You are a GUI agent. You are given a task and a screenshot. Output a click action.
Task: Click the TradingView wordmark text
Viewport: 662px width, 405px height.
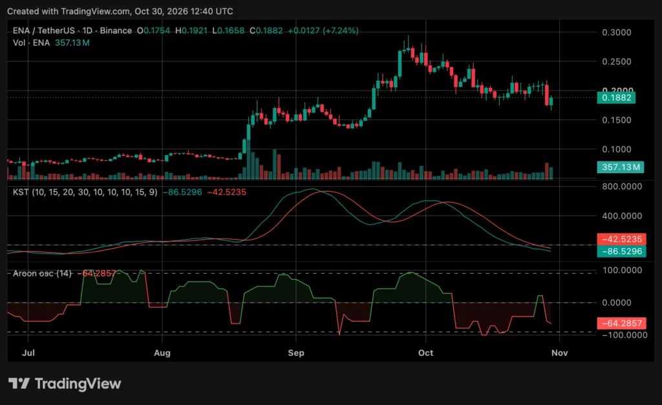pos(78,384)
